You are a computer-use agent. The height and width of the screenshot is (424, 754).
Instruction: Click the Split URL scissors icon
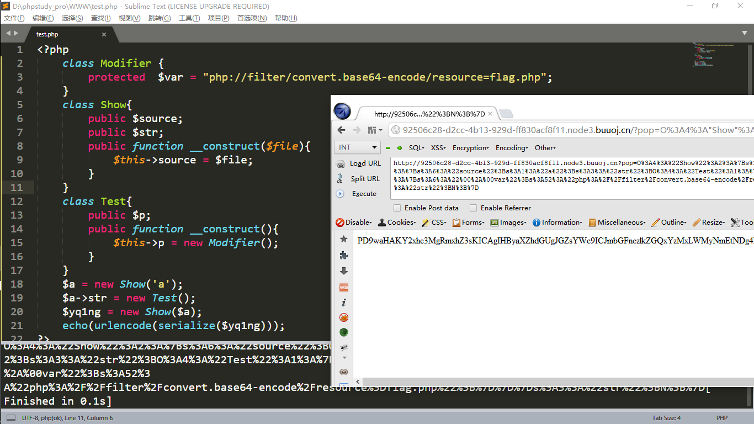tap(341, 178)
